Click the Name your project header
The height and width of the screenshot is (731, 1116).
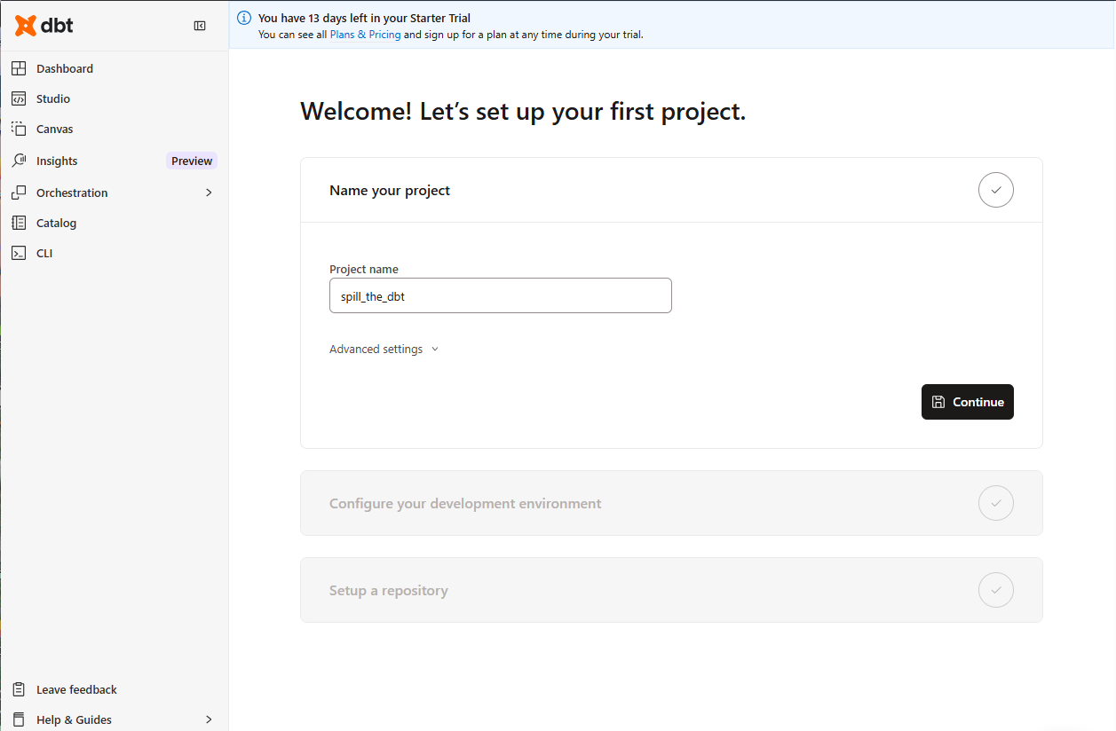671,190
